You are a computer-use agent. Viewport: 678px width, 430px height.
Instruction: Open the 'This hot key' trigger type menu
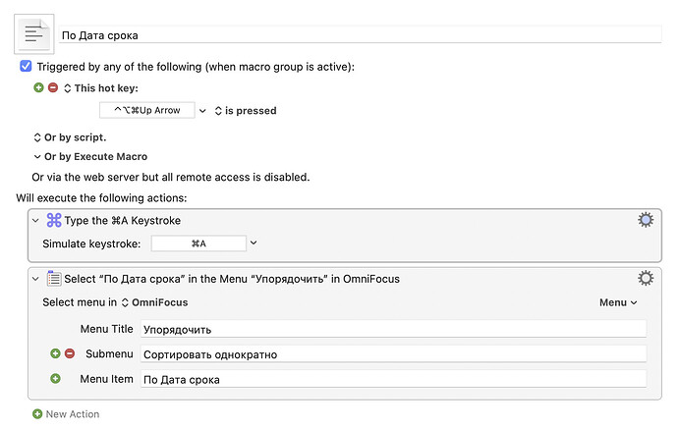click(97, 87)
